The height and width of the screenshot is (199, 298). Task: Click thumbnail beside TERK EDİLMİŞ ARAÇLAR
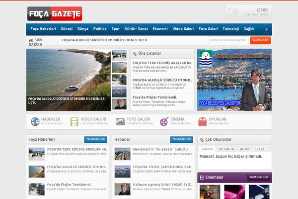pos(37,154)
